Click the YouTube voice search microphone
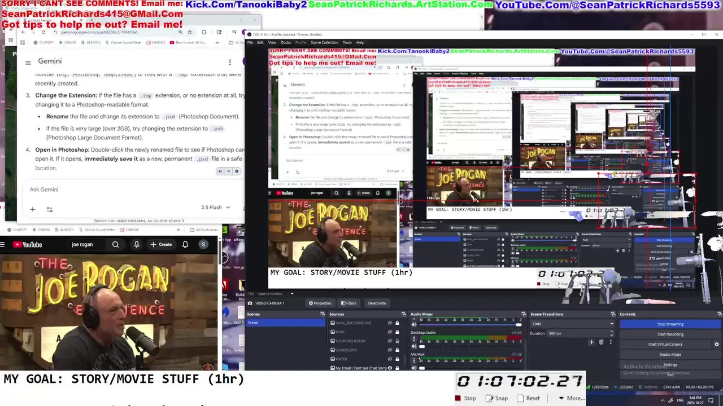Viewport: 723px width, 406px height. pyautogui.click(x=136, y=245)
